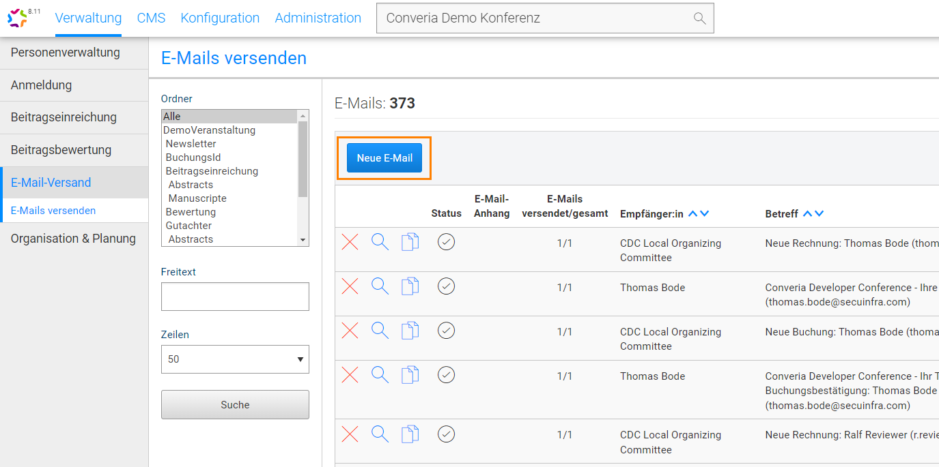Image resolution: width=939 pixels, height=467 pixels.
Task: Switch to the Administration menu
Action: pyautogui.click(x=318, y=18)
